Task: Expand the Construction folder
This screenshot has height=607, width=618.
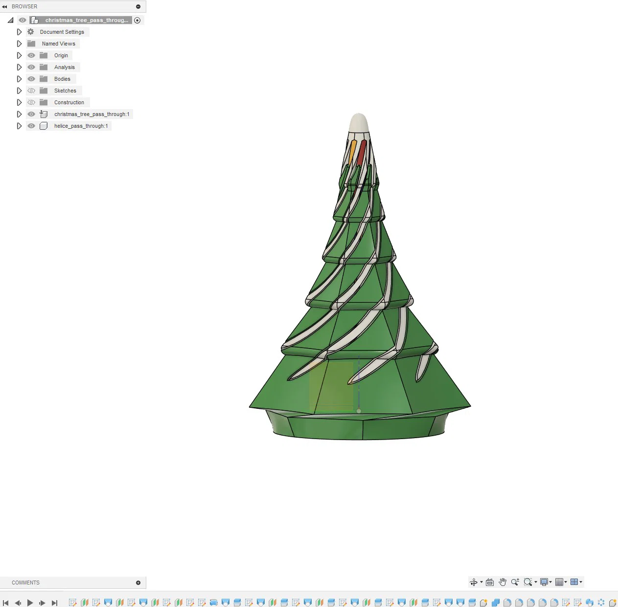Action: 19,102
